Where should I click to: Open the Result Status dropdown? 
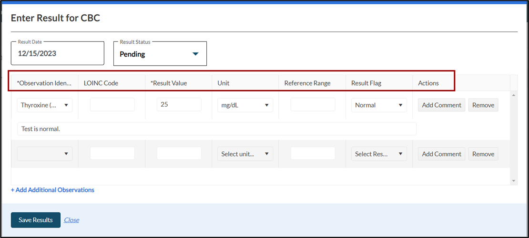[x=160, y=54]
